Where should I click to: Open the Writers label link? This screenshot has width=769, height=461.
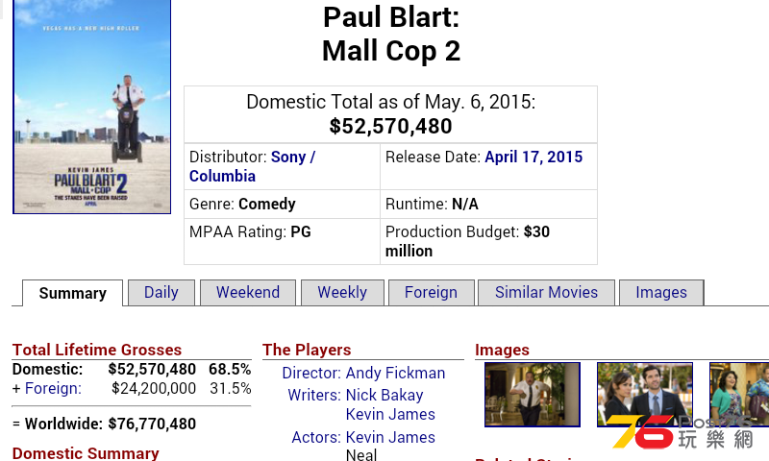[314, 395]
